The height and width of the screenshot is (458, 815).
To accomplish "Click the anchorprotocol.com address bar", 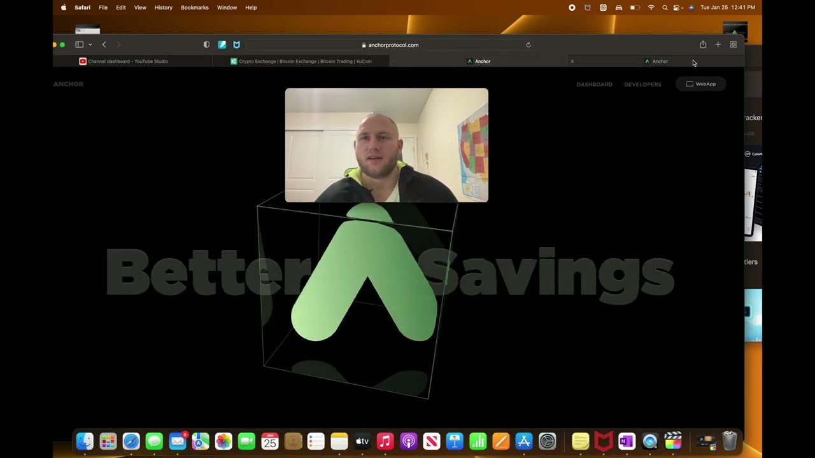I will click(x=390, y=45).
